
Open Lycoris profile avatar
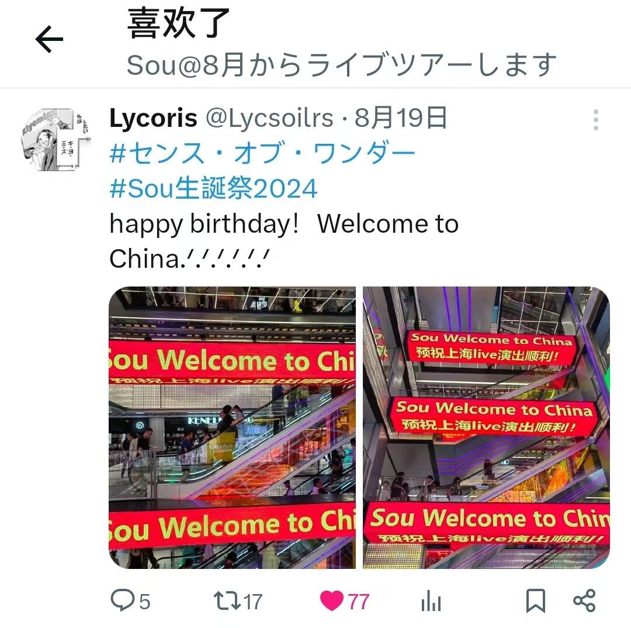(55, 140)
